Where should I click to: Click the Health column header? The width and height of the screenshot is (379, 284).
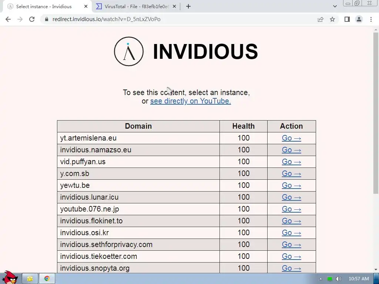pos(244,126)
